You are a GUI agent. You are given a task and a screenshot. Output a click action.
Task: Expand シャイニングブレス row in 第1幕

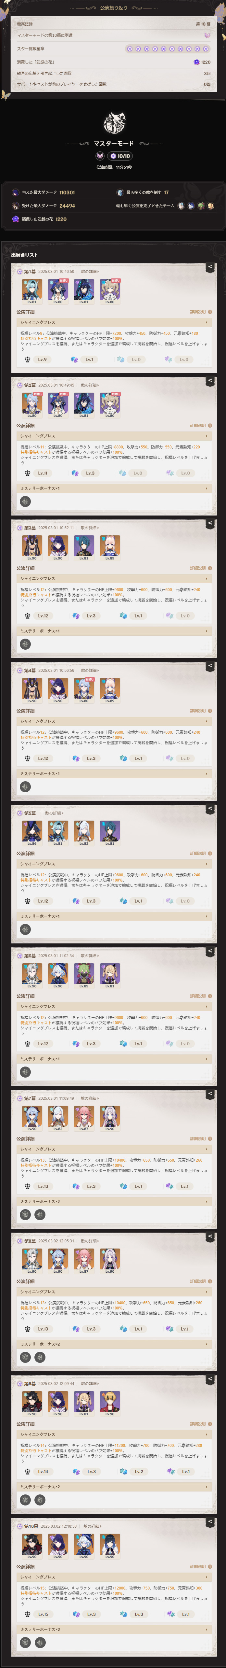(114, 322)
